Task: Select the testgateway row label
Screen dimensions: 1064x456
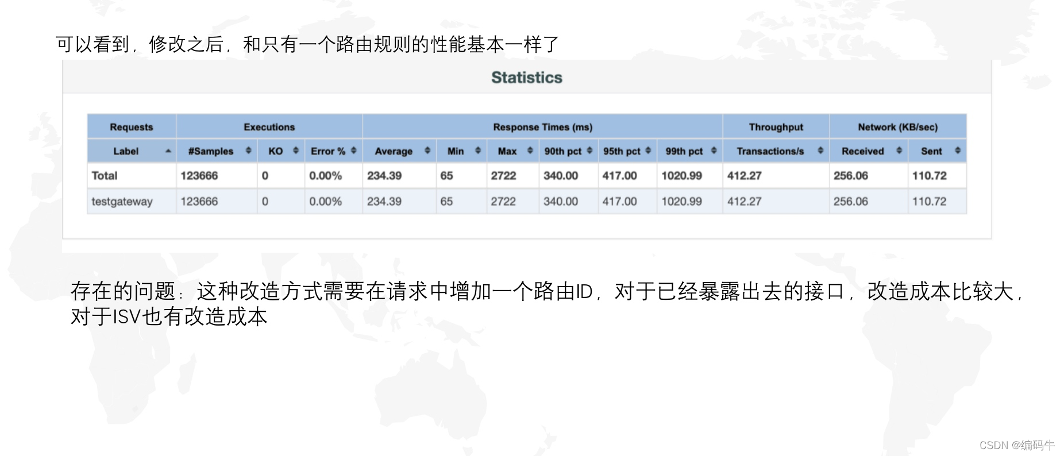Action: click(x=122, y=202)
